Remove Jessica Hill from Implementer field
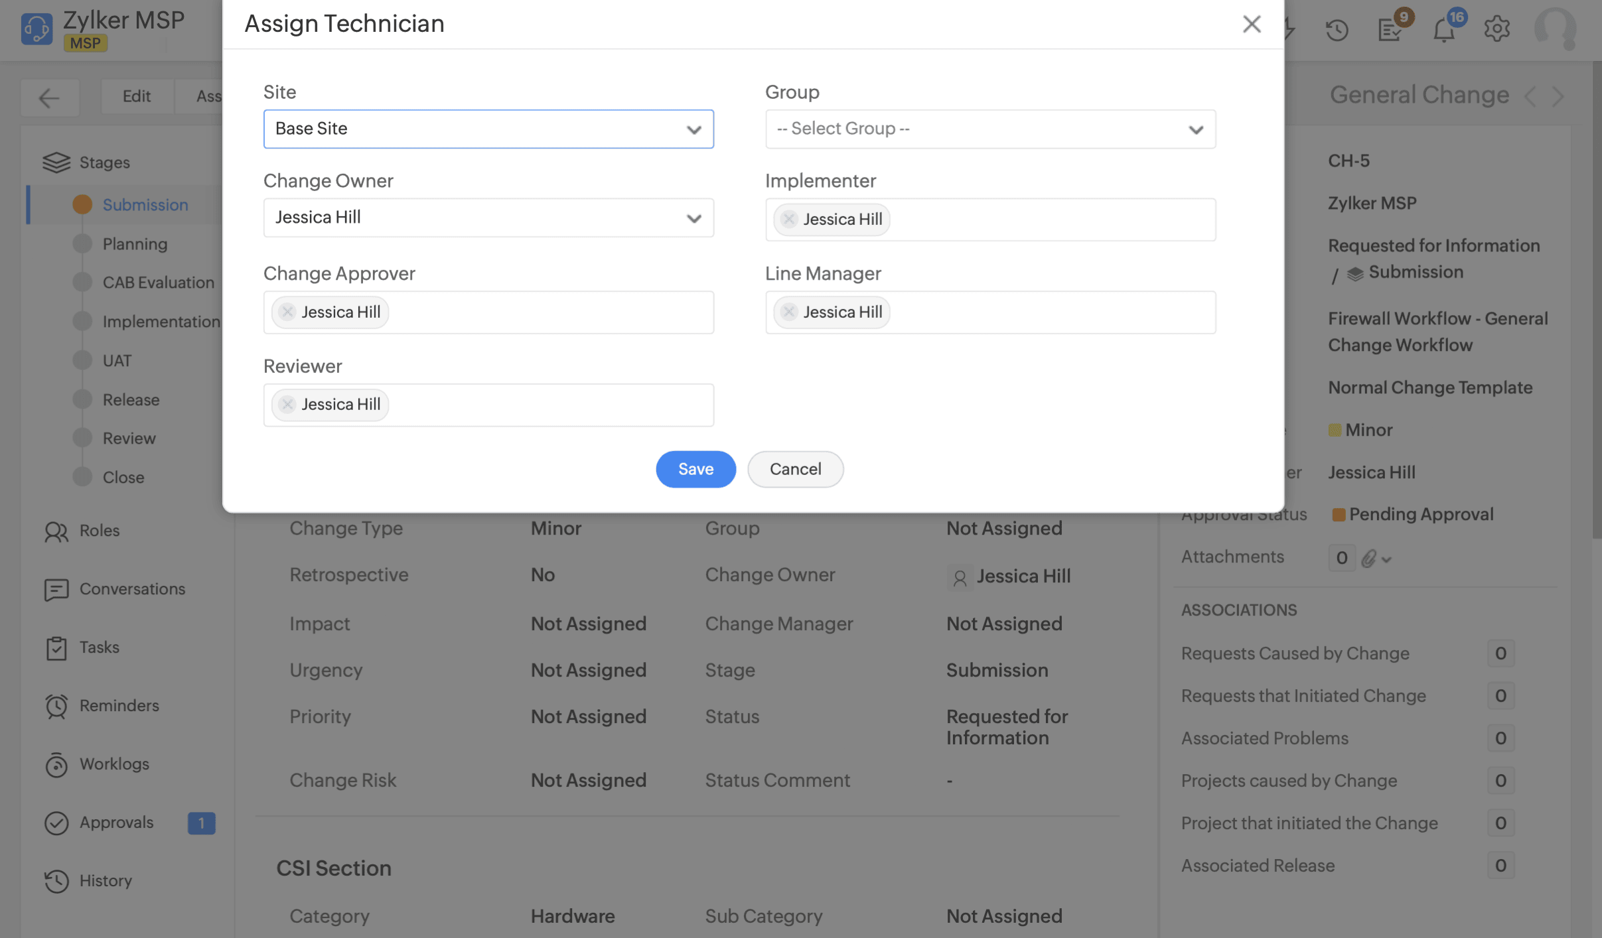 (789, 219)
